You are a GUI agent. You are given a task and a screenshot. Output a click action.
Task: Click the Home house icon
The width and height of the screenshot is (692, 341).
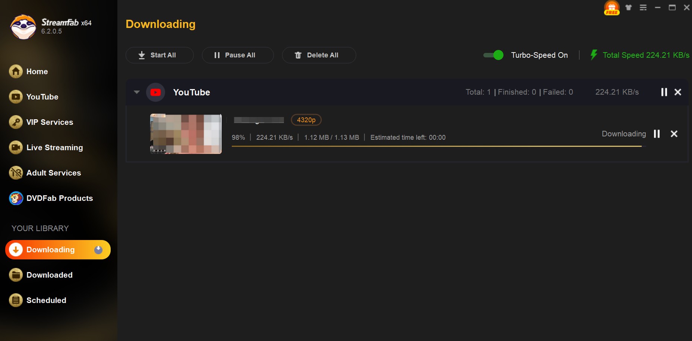[x=16, y=71]
